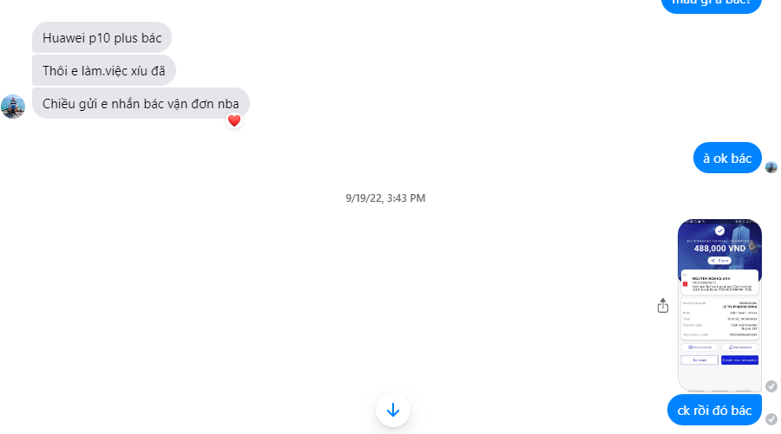Image resolution: width=781 pixels, height=434 pixels.
Task: Click the forward/share icon beside the receipt image
Action: click(x=662, y=305)
